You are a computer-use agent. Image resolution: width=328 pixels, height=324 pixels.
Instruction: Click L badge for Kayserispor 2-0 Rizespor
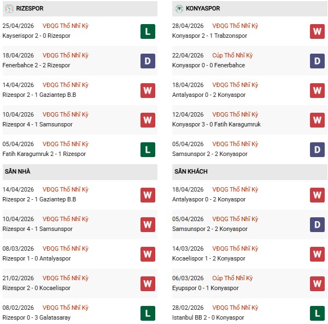148,31
